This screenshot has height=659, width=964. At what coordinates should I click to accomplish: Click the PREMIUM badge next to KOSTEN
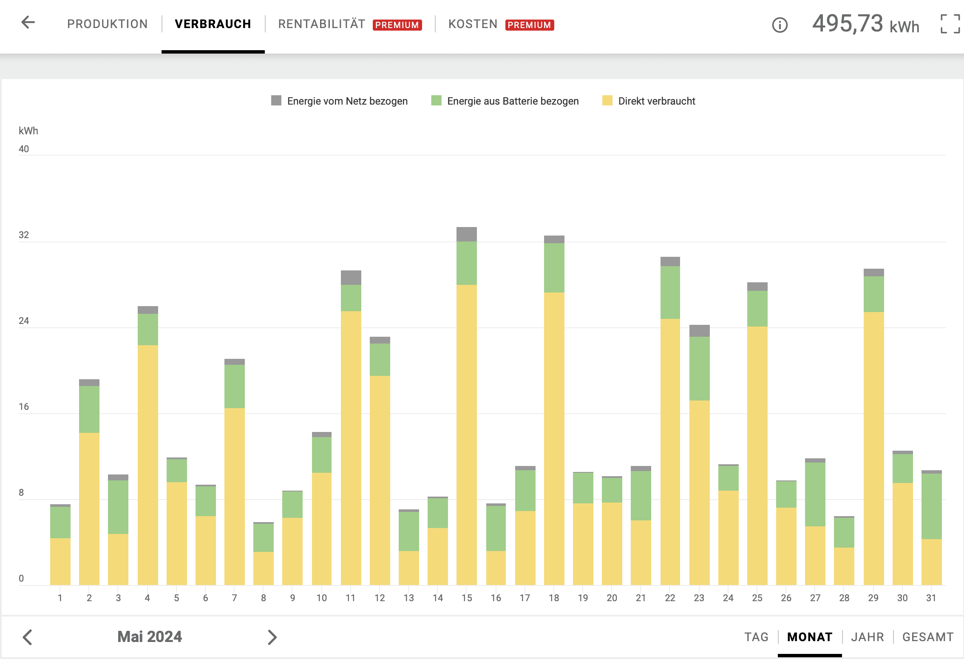(530, 25)
